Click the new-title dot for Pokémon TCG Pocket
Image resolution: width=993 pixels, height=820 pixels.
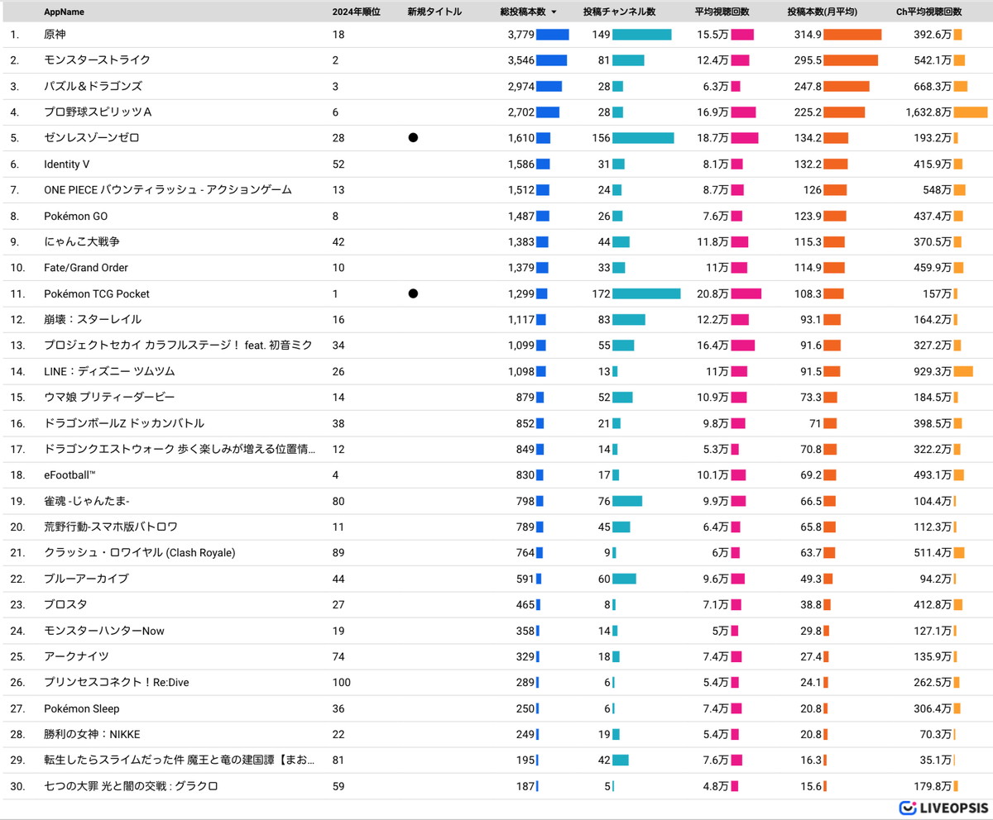[x=413, y=293]
